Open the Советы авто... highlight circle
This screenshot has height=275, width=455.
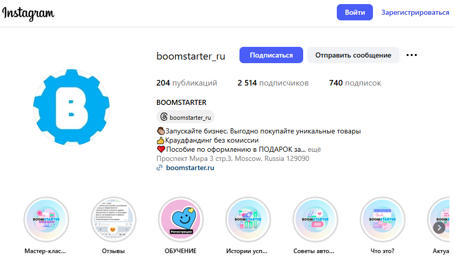tap(315, 219)
